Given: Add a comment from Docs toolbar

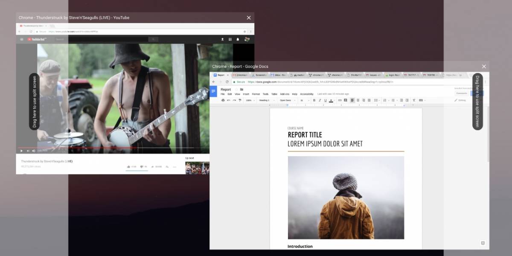Looking at the screenshot, I should [x=346, y=100].
